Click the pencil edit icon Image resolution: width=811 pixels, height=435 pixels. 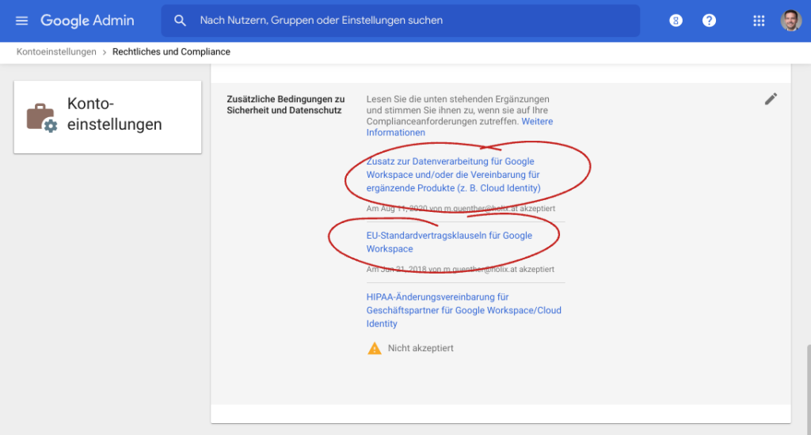771,99
